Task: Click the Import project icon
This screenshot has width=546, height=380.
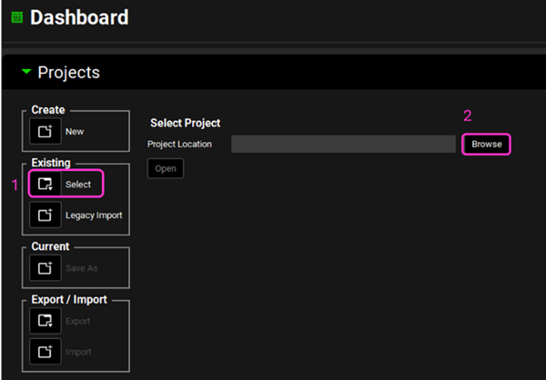Action: [45, 351]
